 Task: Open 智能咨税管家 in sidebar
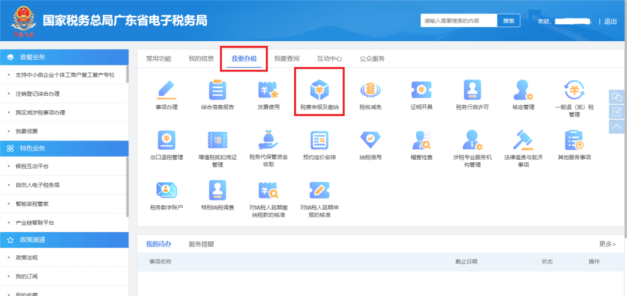coord(32,204)
